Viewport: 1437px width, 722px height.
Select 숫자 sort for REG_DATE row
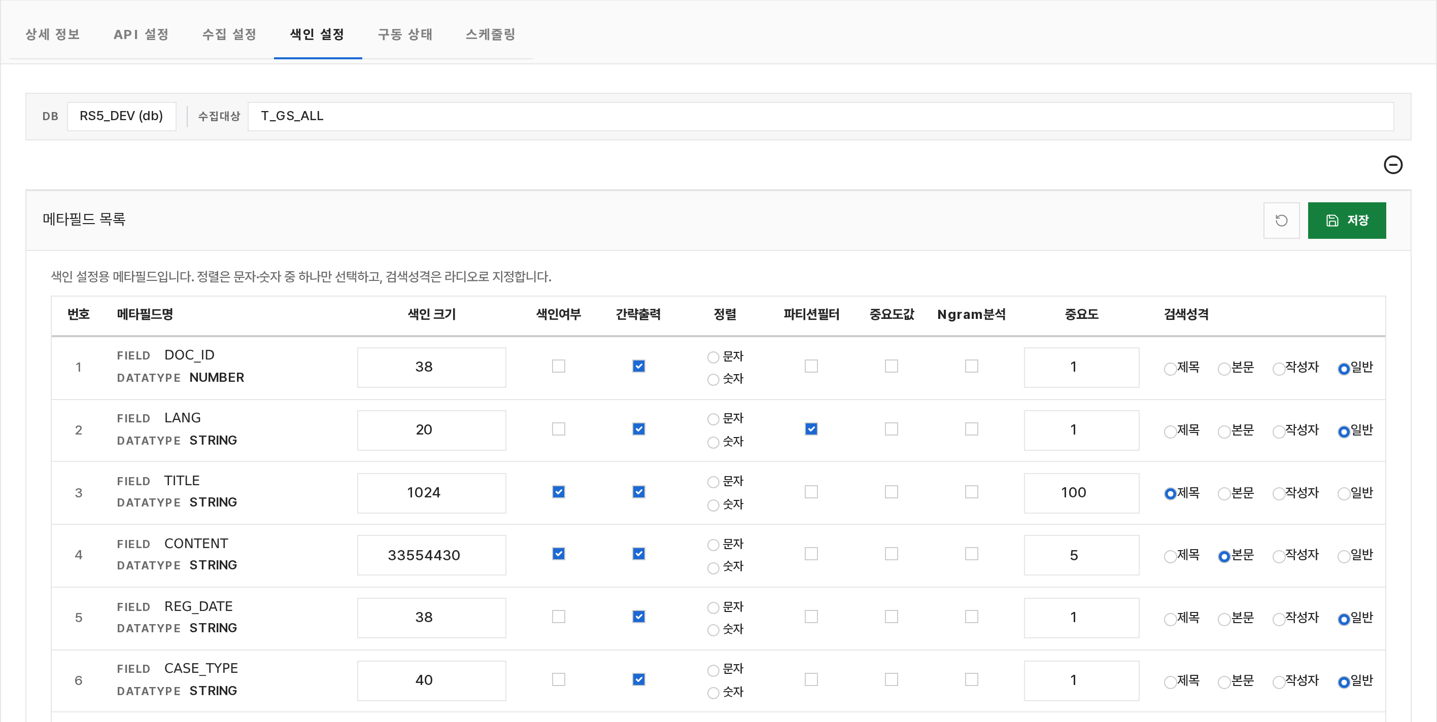tap(713, 630)
